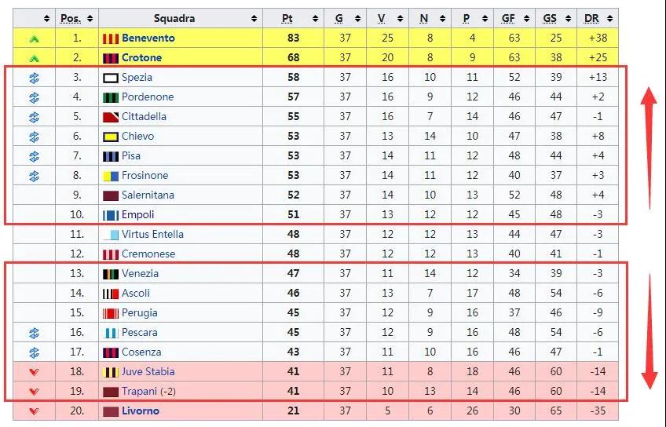This screenshot has height=427, width=666.
Task: Click the Benevento team flag icon
Action: pos(111,38)
